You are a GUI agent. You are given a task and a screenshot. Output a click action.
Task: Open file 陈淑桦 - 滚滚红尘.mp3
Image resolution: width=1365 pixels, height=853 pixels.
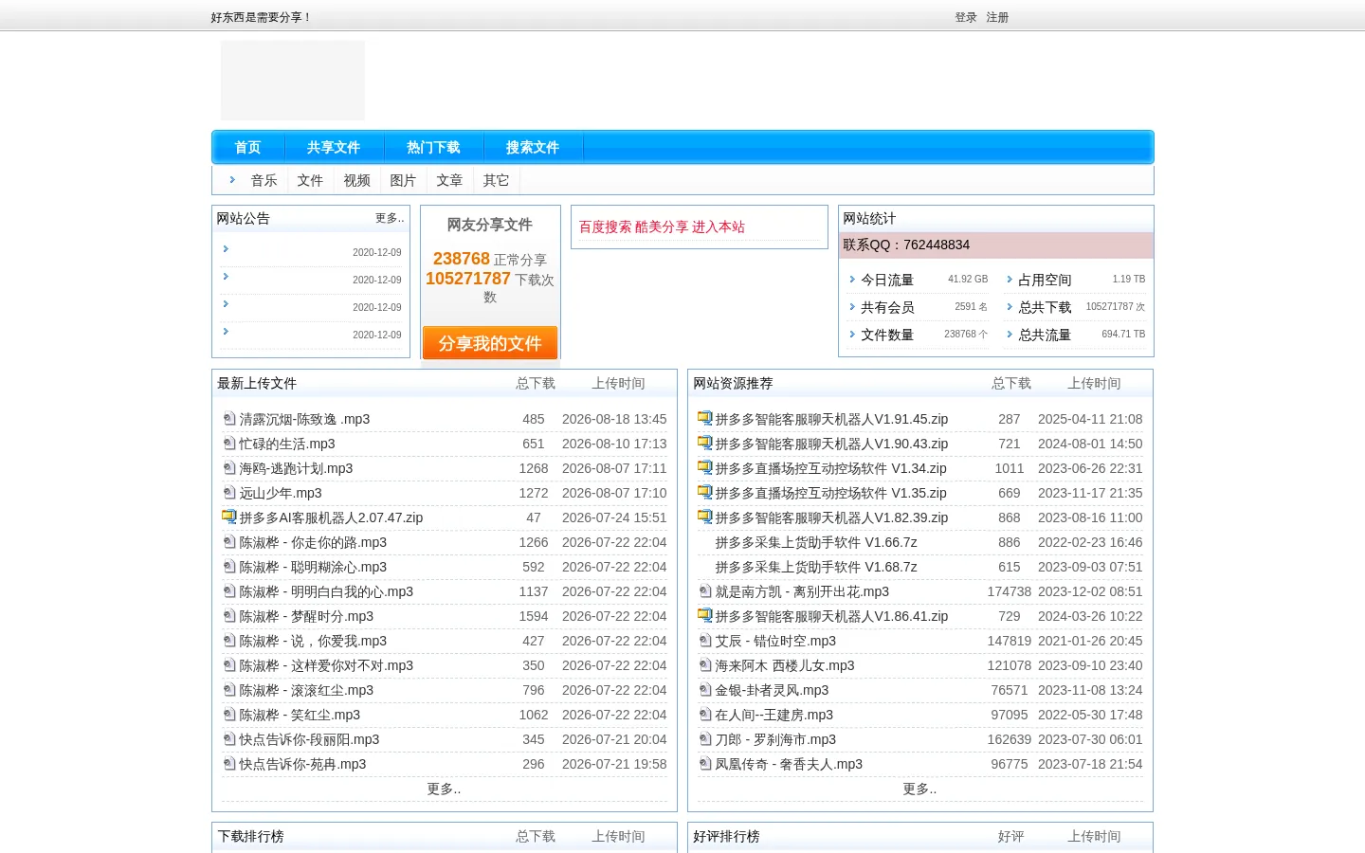coord(306,690)
